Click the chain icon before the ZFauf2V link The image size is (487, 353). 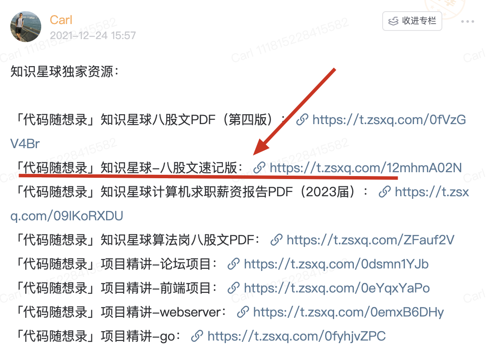click(276, 240)
